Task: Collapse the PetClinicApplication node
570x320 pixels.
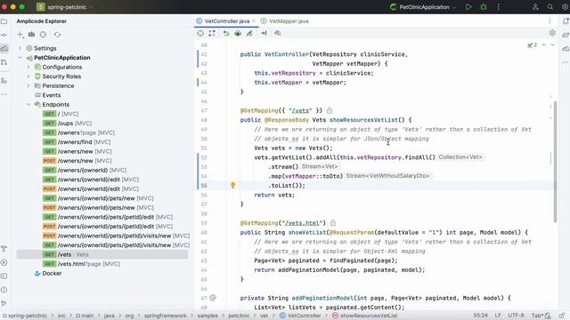Action: pyautogui.click(x=20, y=58)
